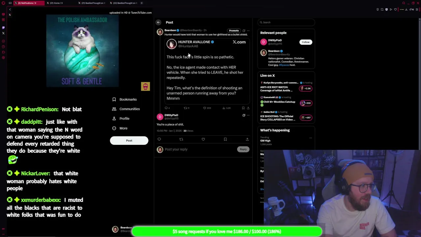Bookmark Beardson's post via the small bookmark icon

[243, 108]
